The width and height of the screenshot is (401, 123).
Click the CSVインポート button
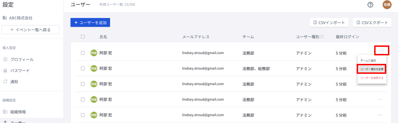(329, 22)
